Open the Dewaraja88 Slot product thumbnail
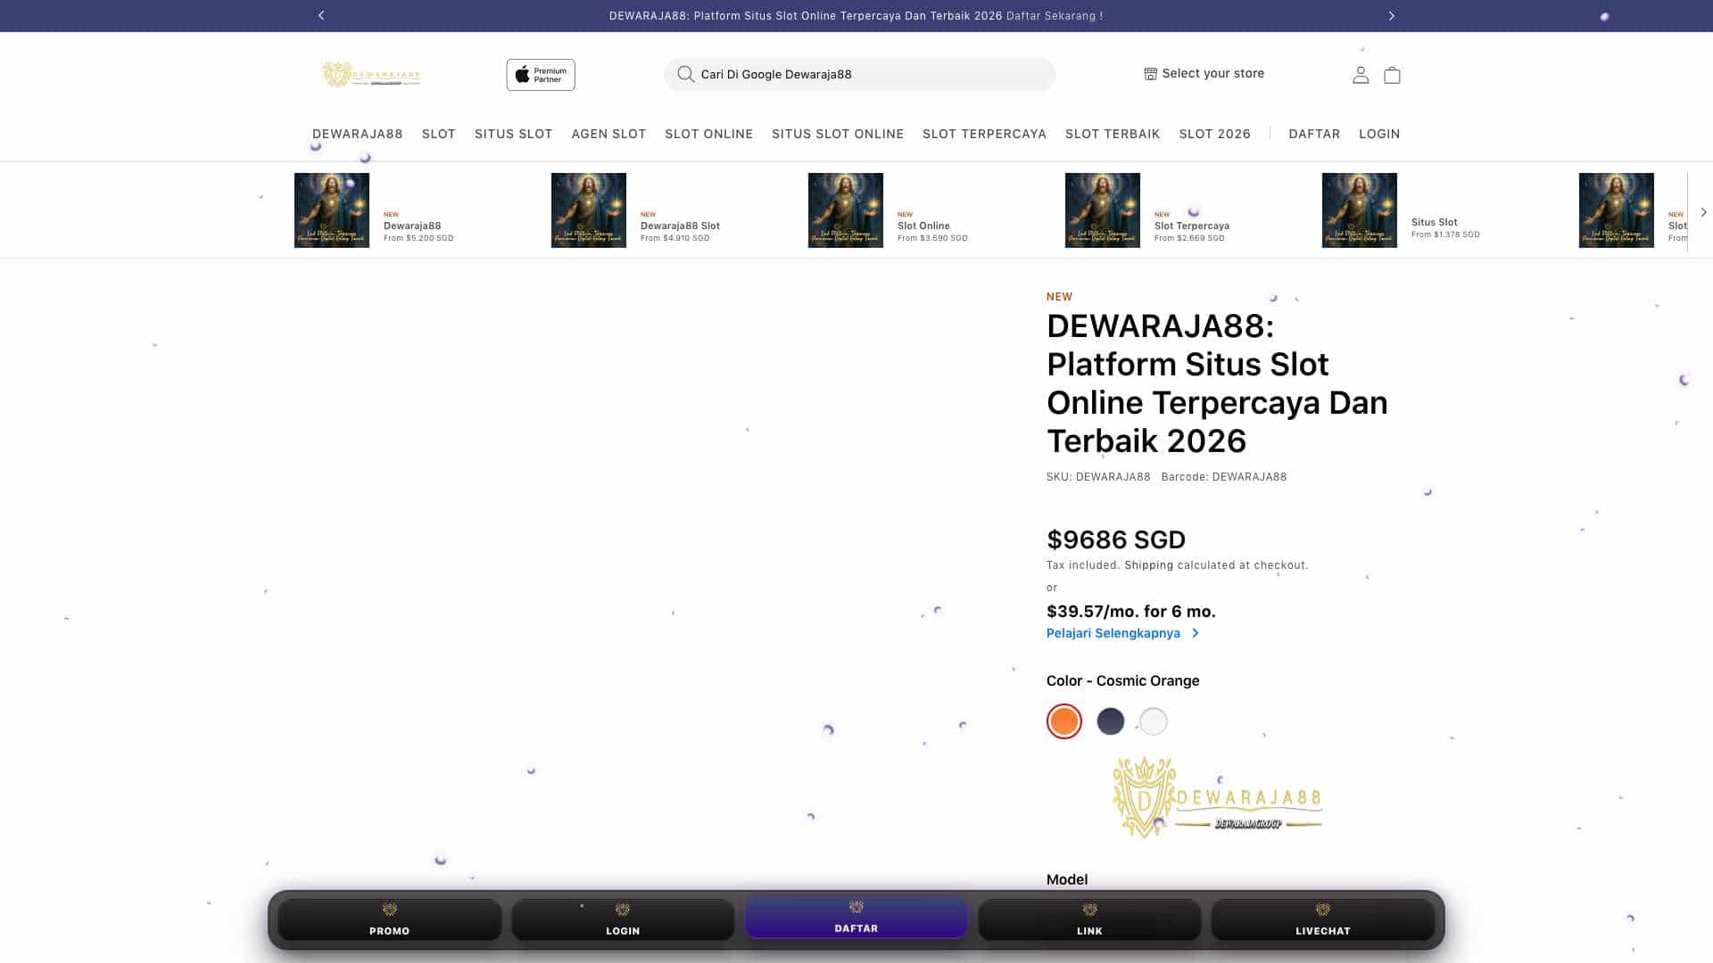 pos(589,210)
